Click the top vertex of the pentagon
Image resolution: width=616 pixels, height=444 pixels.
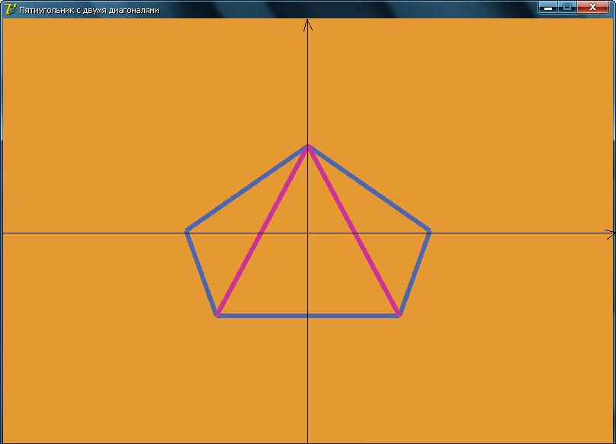308,146
